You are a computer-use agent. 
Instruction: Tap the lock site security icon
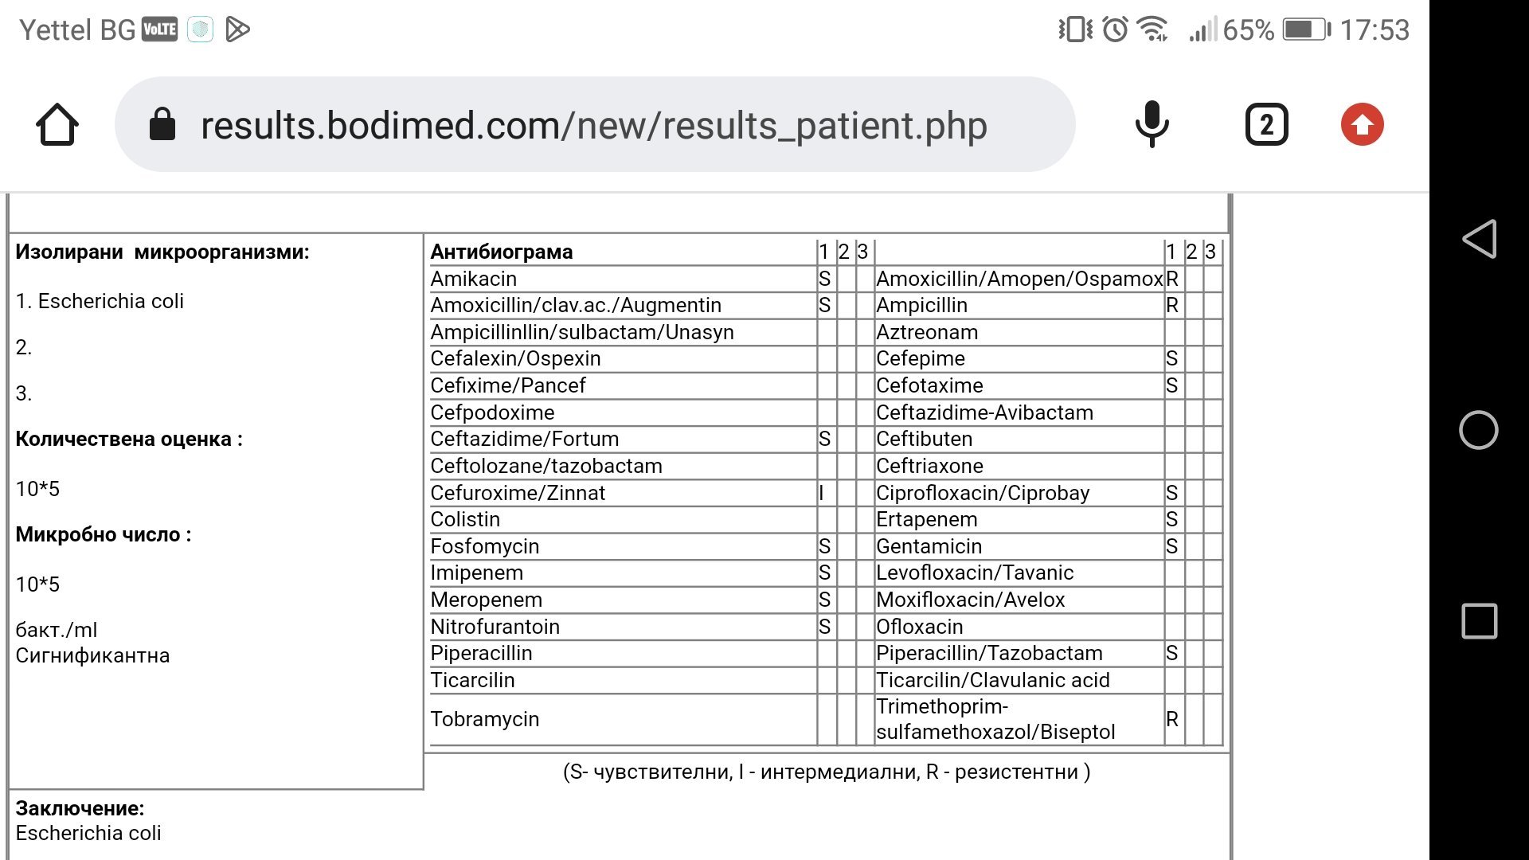[x=162, y=125]
